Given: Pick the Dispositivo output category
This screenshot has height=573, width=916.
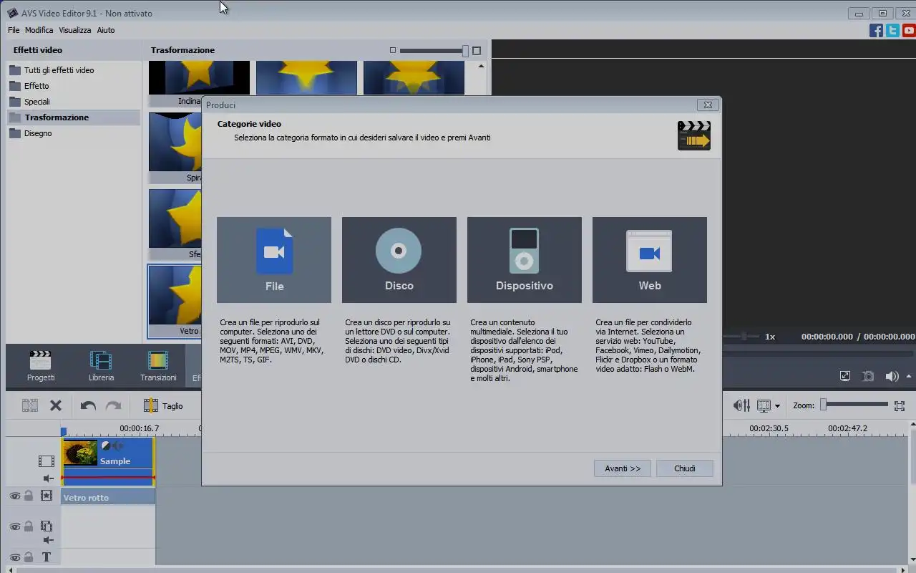Looking at the screenshot, I should pyautogui.click(x=525, y=260).
